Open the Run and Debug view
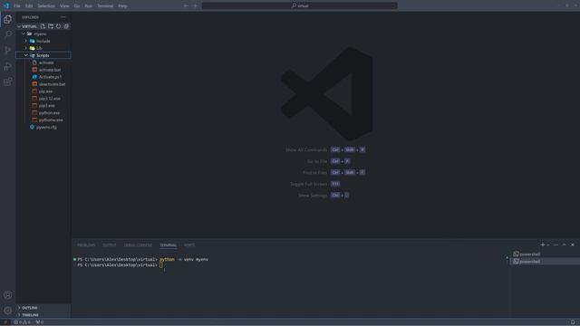Screen dimensions: 580x326 (x=8, y=66)
